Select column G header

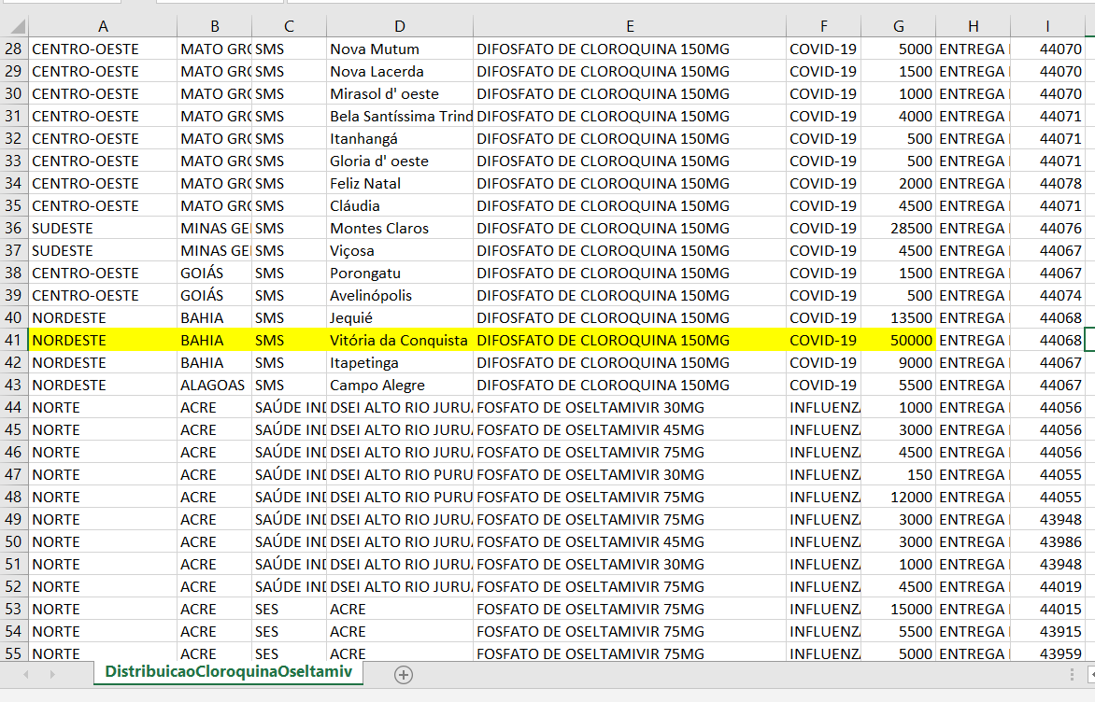898,26
